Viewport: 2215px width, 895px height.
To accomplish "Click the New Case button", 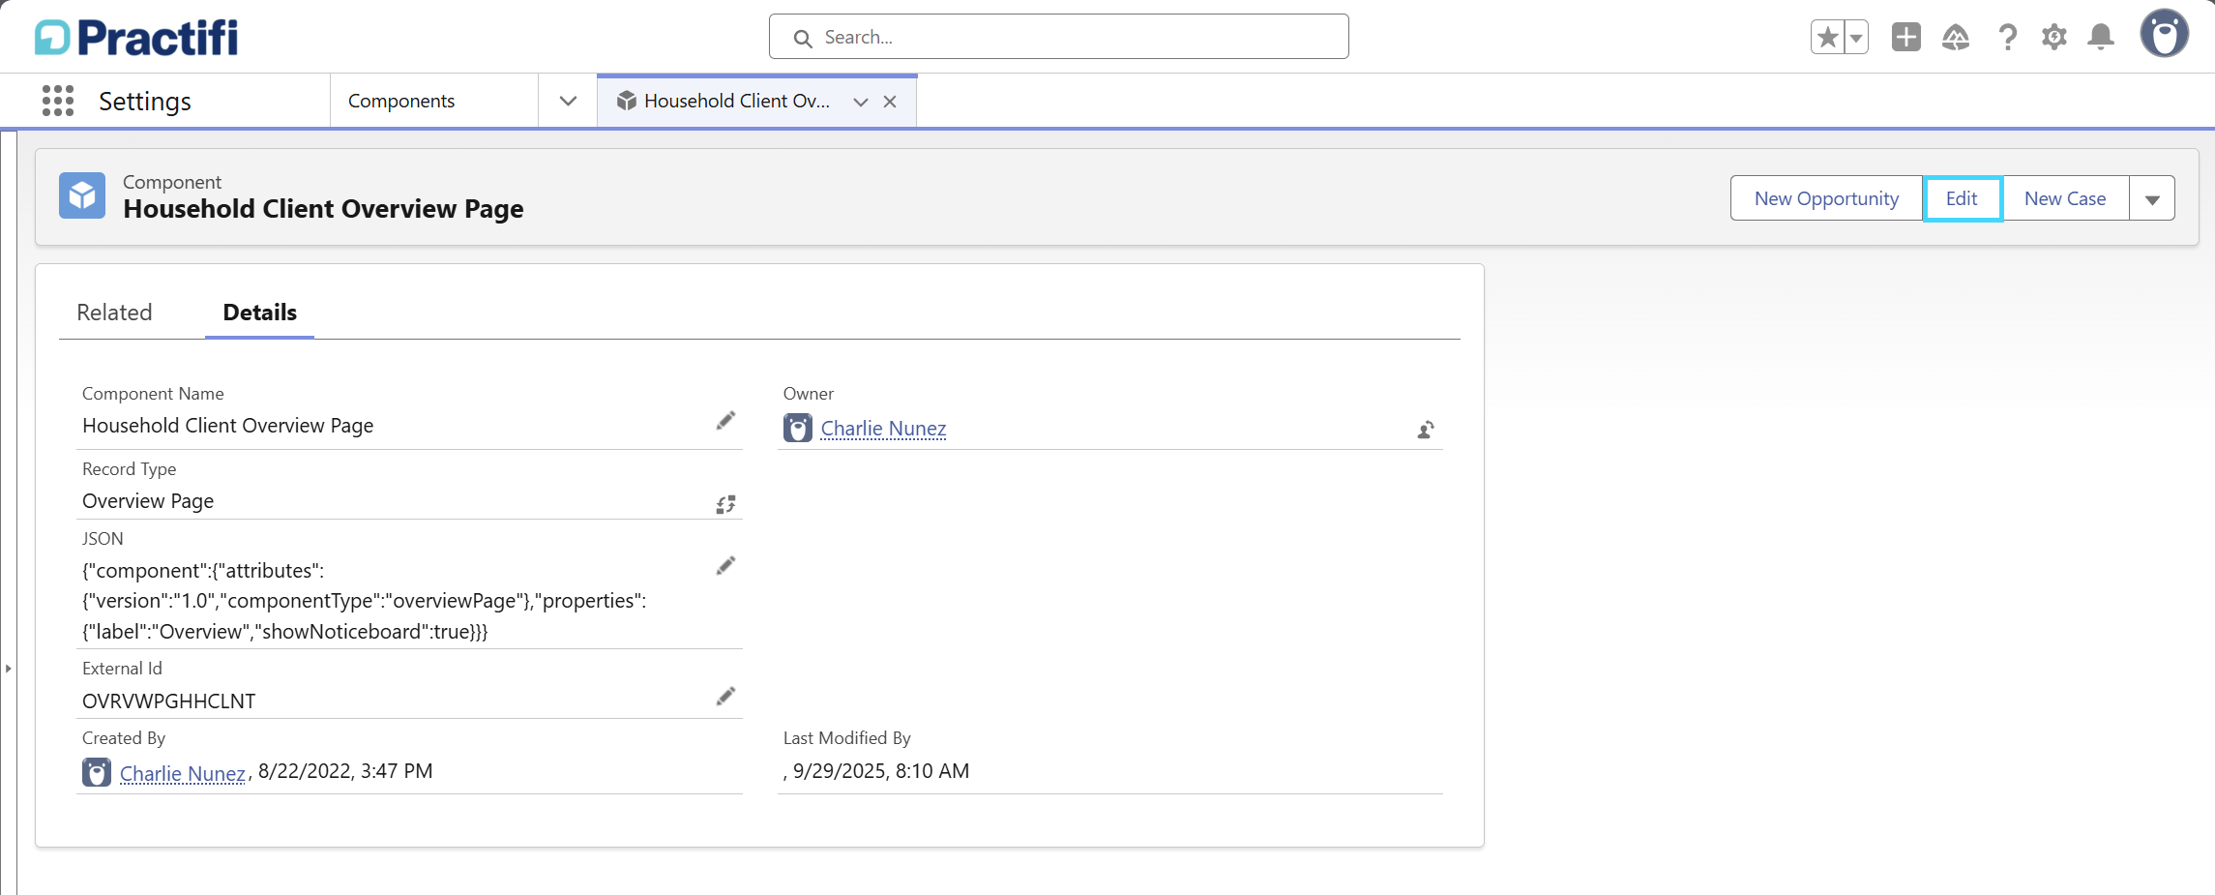I will (2065, 198).
